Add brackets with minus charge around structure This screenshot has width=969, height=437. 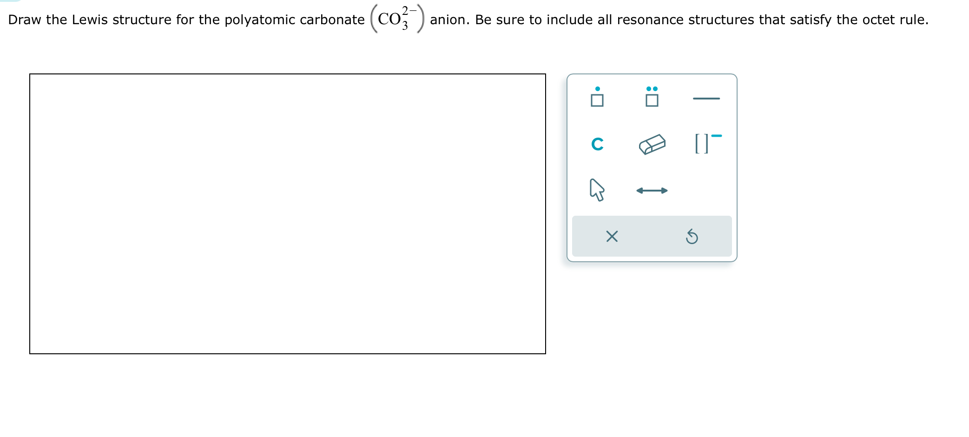(707, 144)
